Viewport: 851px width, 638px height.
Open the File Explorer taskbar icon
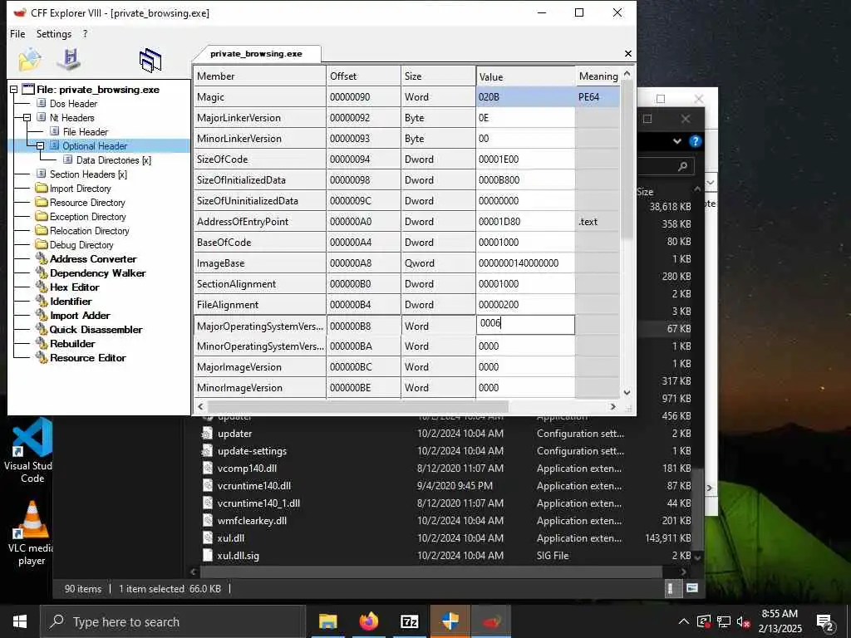tap(327, 621)
